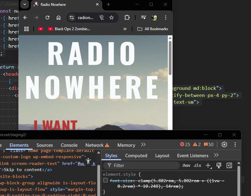Open the apps grid in bookmarks bar

(x=26, y=29)
